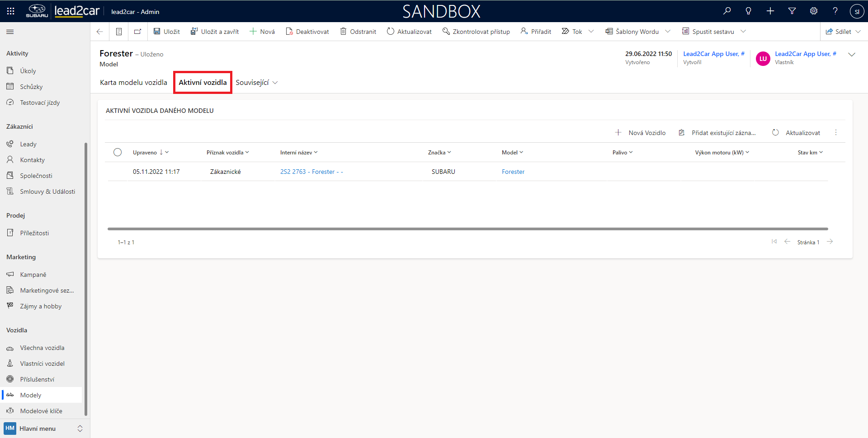868x438 pixels.
Task: Collapse the sidebar with hamburger icon
Action: coord(10,32)
